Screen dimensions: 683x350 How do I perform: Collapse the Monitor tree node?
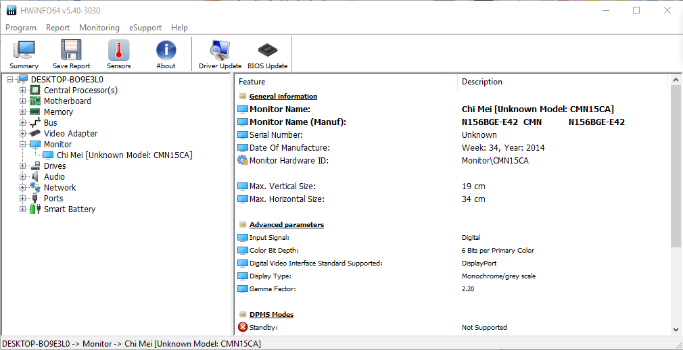point(23,145)
